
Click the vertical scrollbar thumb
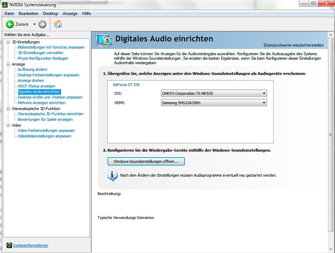tap(331, 135)
